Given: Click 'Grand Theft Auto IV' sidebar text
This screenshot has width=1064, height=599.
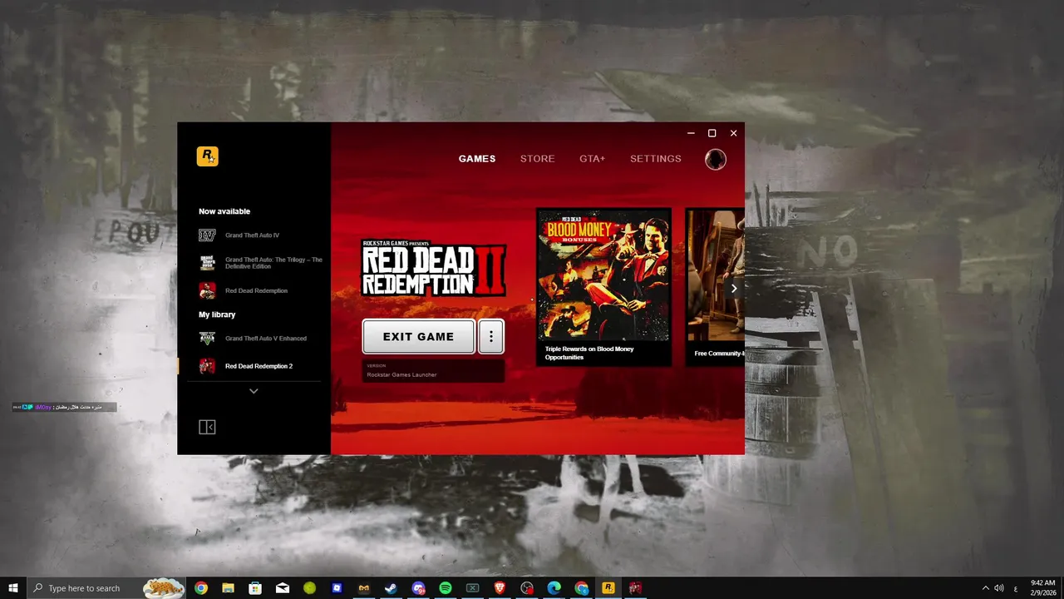Looking at the screenshot, I should pyautogui.click(x=252, y=235).
